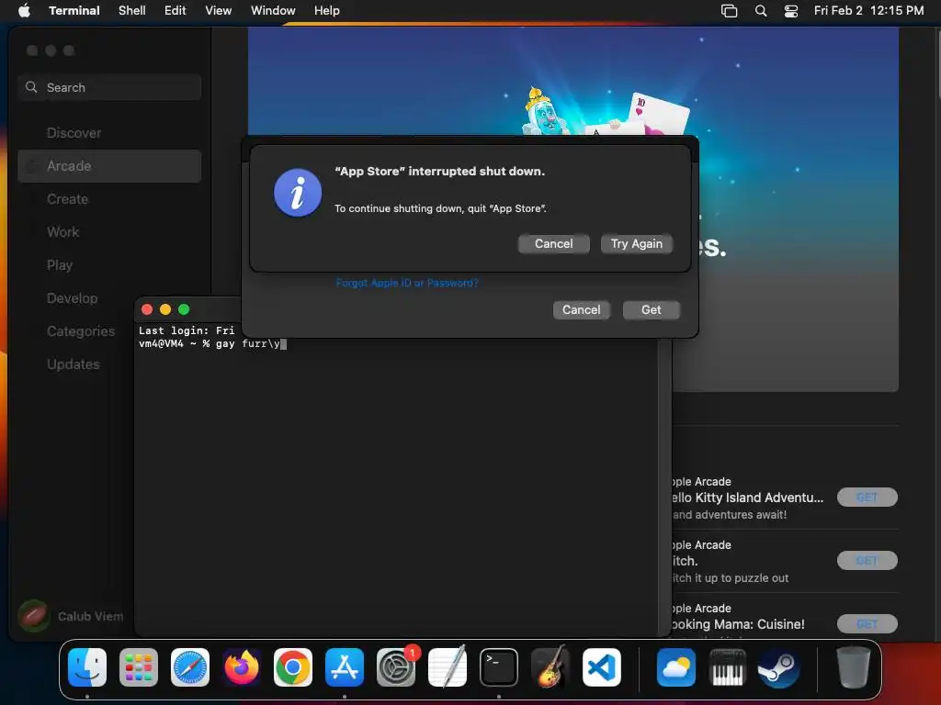
Task: Open TextEdit from the Dock
Action: (x=448, y=667)
